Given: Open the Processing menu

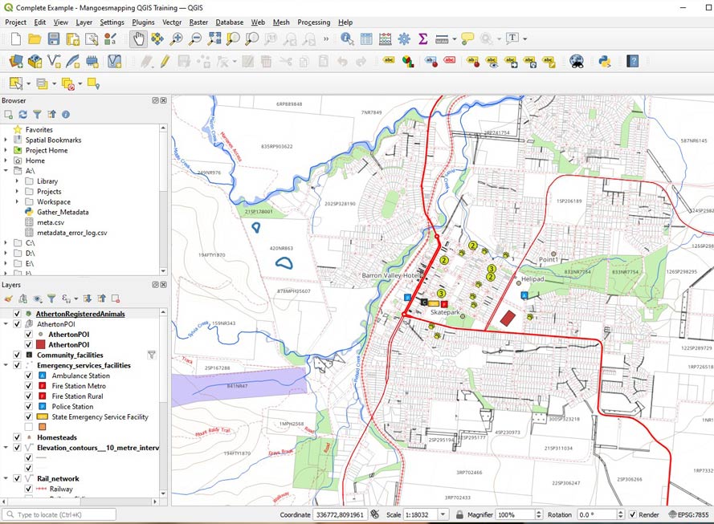Looking at the screenshot, I should pyautogui.click(x=314, y=22).
